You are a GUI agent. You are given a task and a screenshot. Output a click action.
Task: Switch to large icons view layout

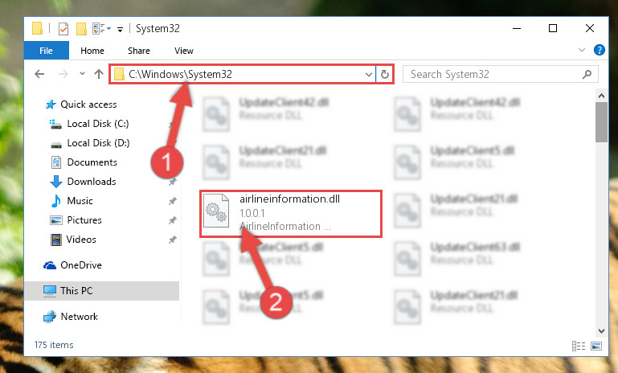[597, 346]
